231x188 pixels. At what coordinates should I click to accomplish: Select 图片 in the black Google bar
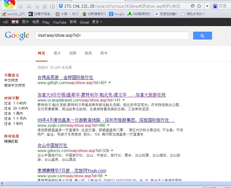point(26,22)
